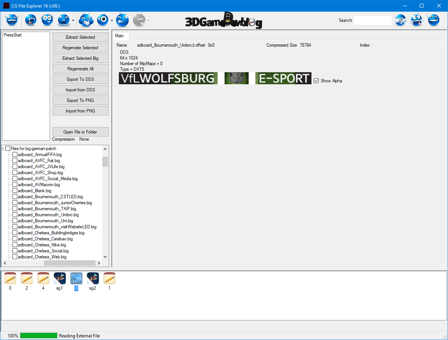Click Regenerate All button
Screen dimensions: 448x340
80,69
